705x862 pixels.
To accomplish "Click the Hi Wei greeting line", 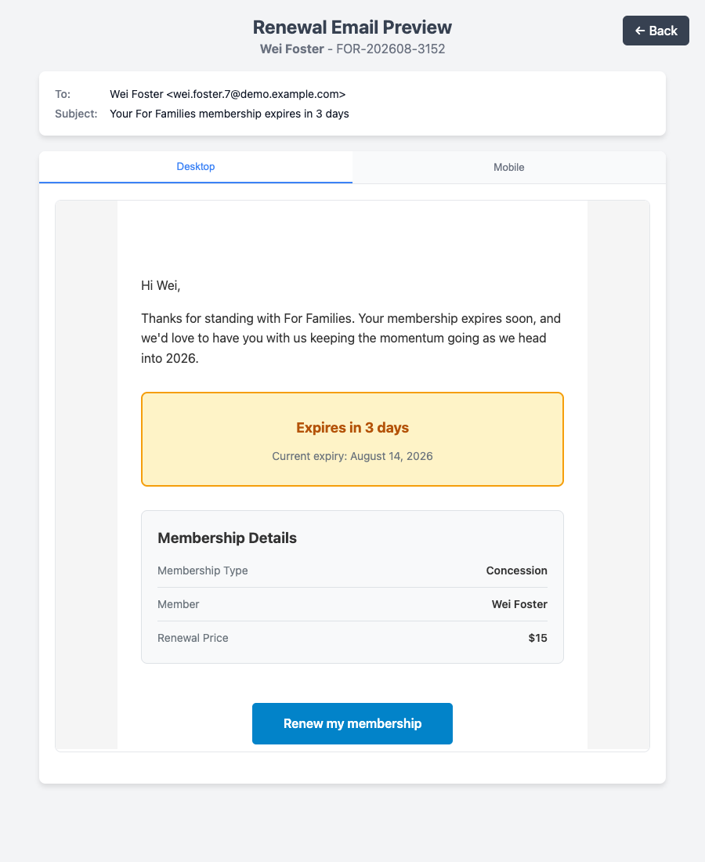I will pyautogui.click(x=161, y=285).
